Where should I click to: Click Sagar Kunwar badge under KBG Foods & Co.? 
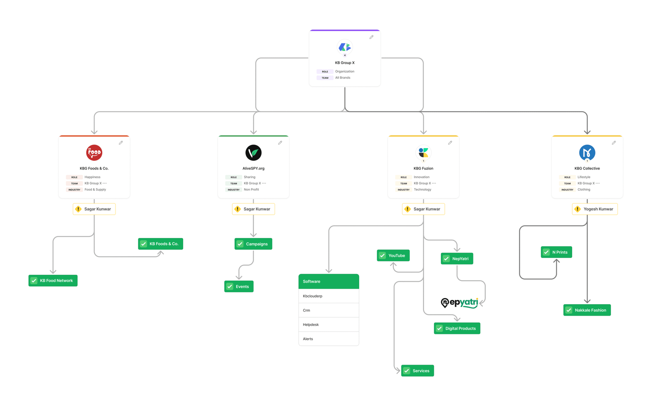click(x=94, y=209)
